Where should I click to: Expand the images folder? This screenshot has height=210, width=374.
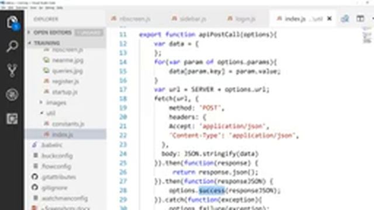tap(56, 103)
